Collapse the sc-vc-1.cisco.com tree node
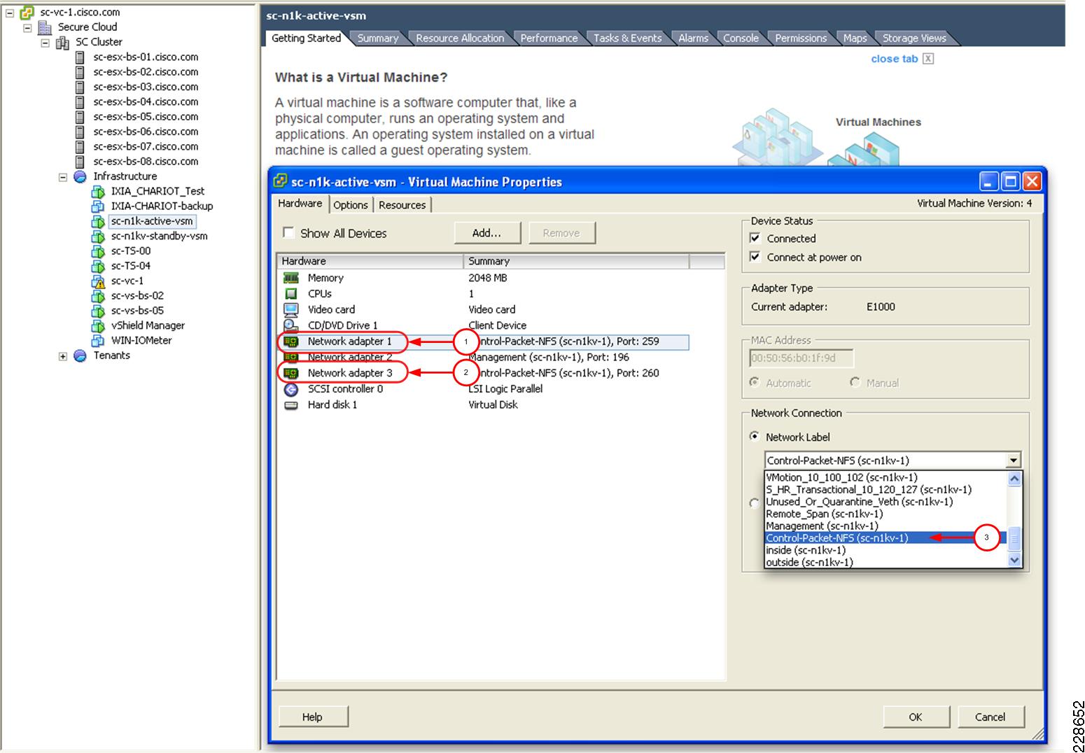 (x=10, y=13)
